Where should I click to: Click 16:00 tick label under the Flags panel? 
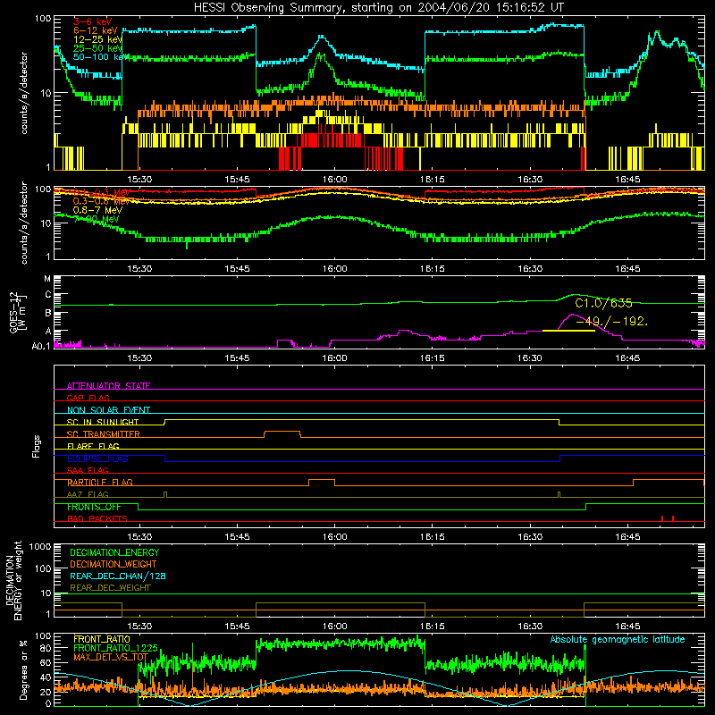click(x=334, y=537)
